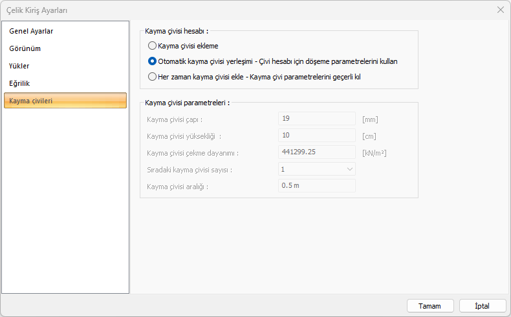Viewport: 511px width, 317px height.
Task: Click the 'Kayma çivisi parametreleri' group label
Action: pyautogui.click(x=188, y=102)
